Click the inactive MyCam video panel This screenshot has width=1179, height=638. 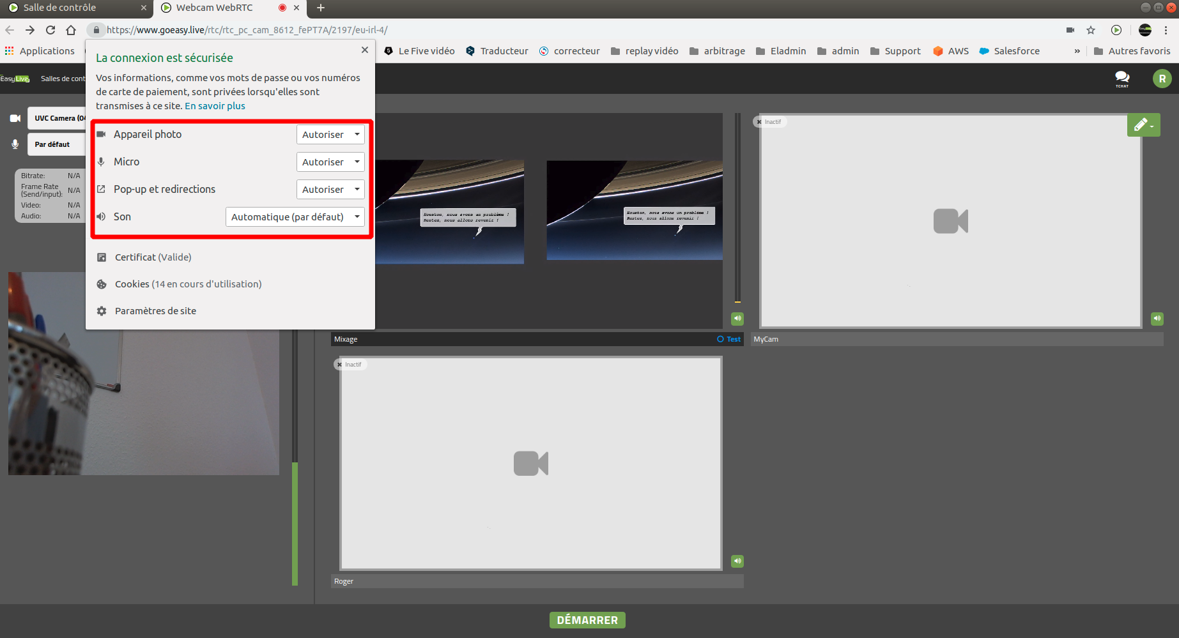[x=951, y=221]
